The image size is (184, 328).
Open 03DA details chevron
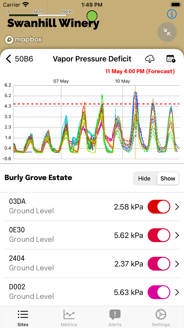(x=177, y=207)
